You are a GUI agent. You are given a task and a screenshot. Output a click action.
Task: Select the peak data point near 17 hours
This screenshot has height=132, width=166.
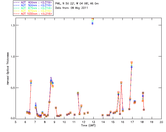(x=132, y=62)
